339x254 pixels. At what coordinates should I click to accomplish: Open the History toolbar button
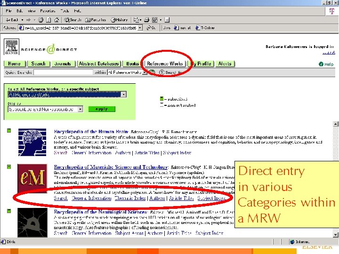tap(119, 20)
